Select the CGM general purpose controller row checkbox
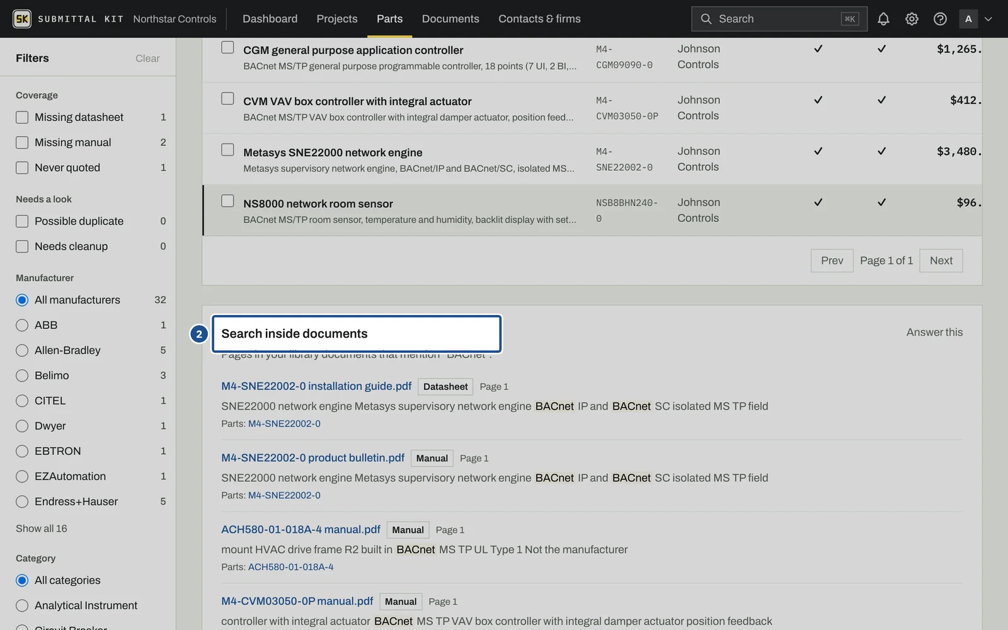The image size is (1008, 630). click(227, 47)
